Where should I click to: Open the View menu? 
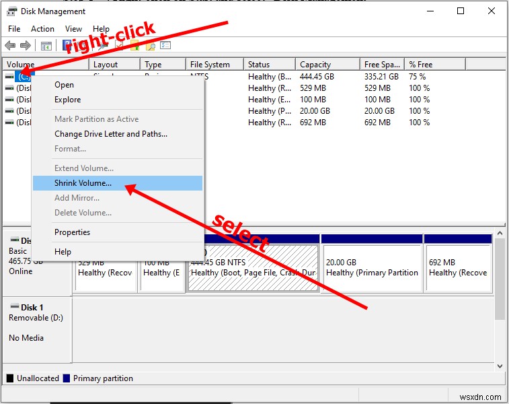point(73,29)
